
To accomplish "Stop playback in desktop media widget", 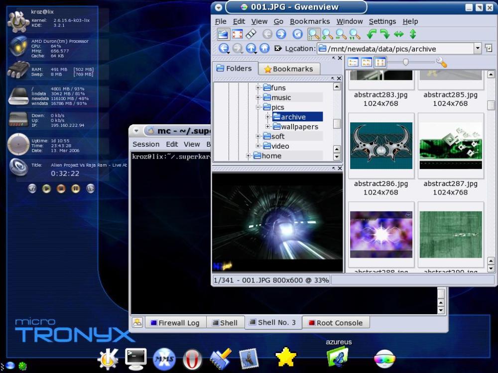I will (x=61, y=188).
